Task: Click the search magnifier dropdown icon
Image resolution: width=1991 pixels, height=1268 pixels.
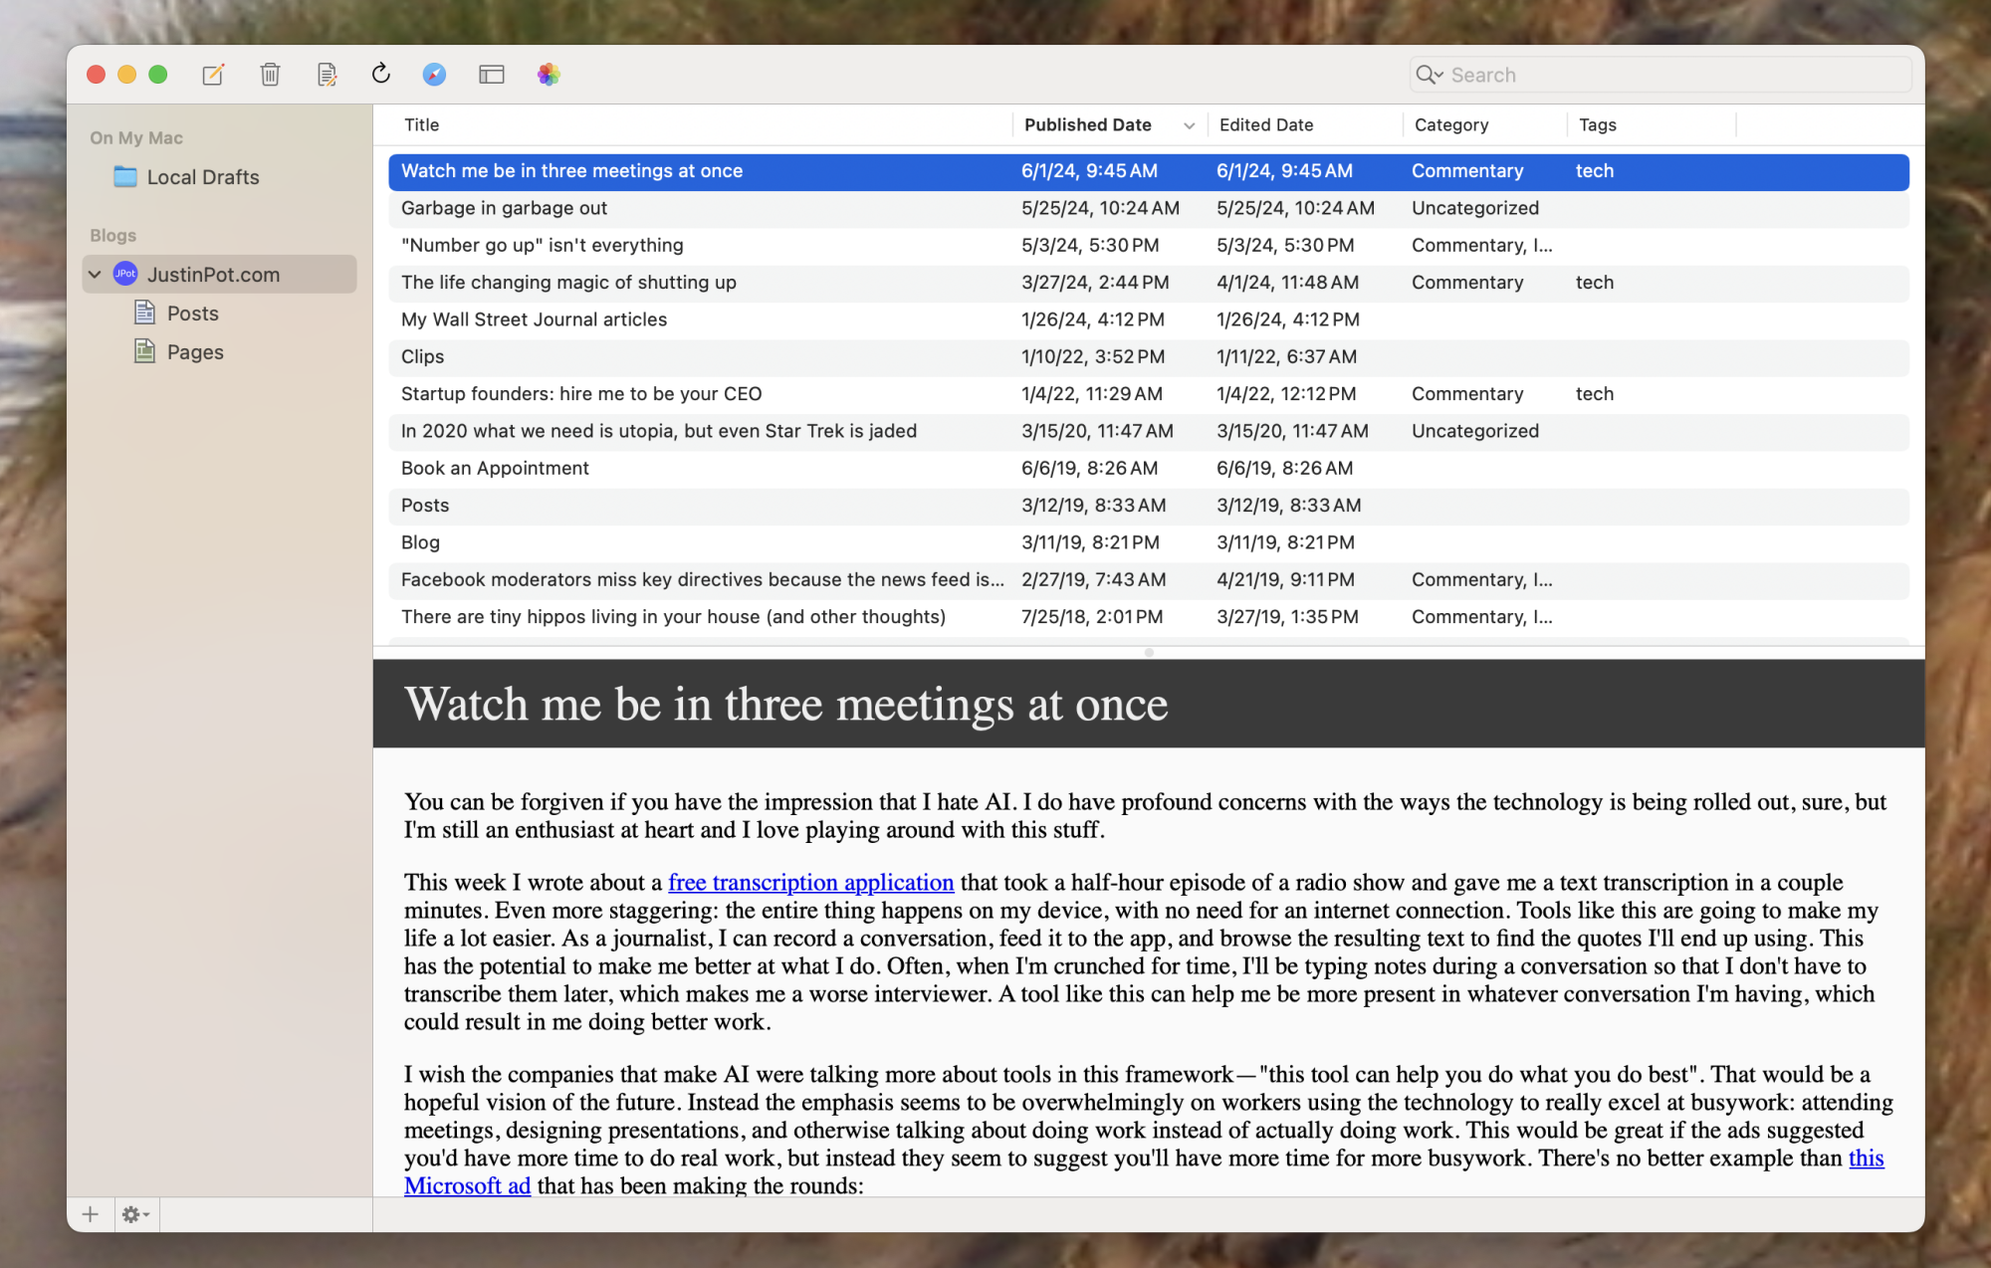Action: (x=1430, y=75)
